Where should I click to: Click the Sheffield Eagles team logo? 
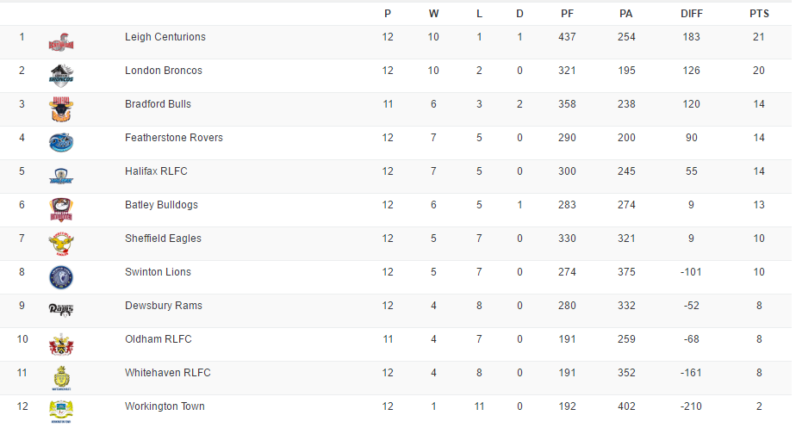tap(61, 244)
